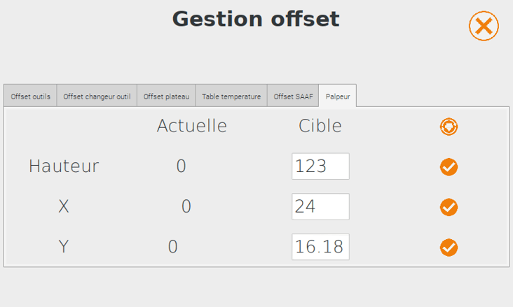Select the Offset plateau tab
Screen dimensions: 513x307
166,97
